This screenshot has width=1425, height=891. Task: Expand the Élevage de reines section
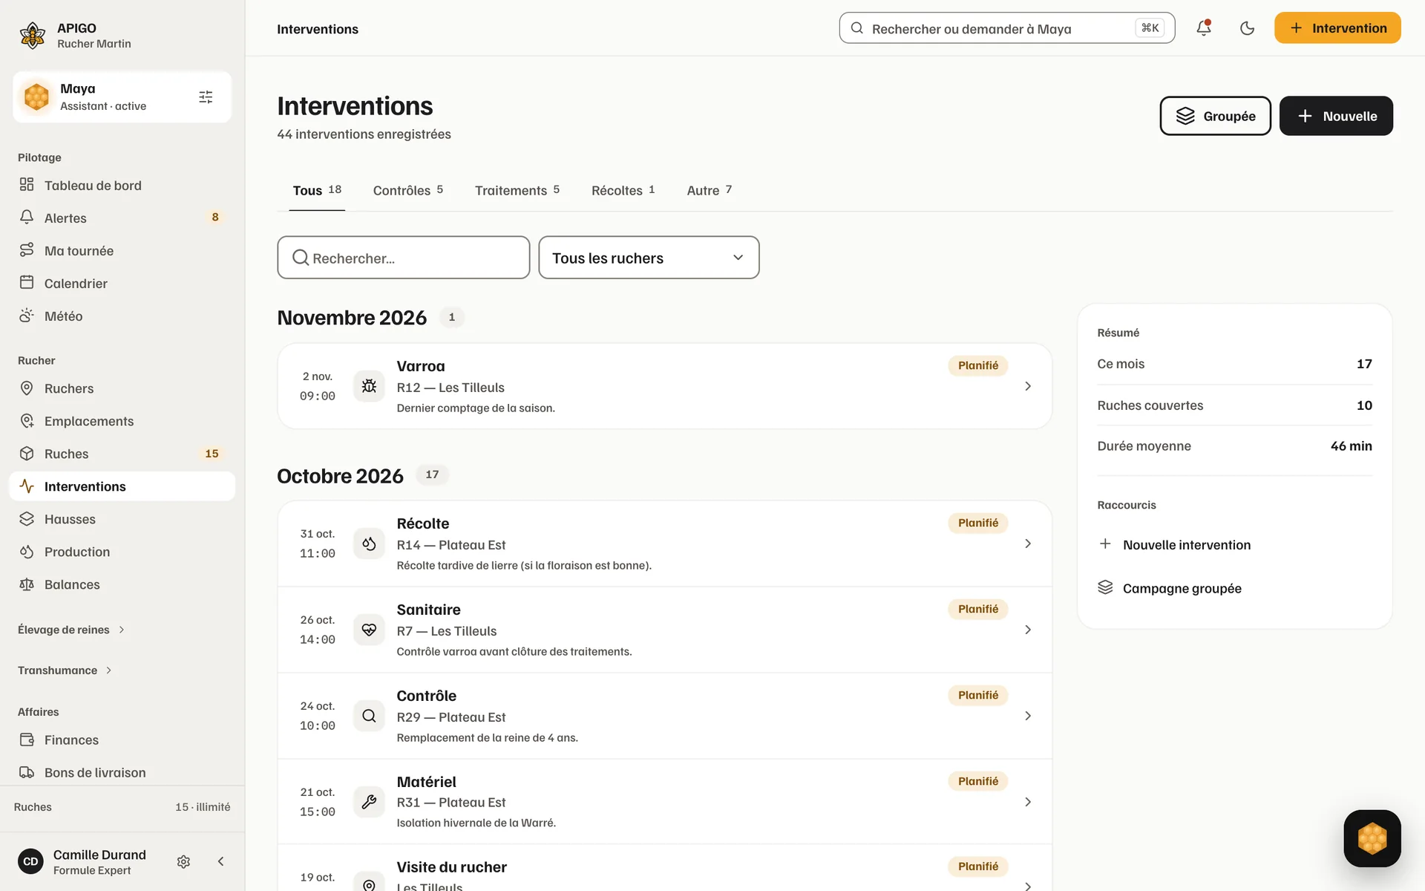tap(71, 630)
